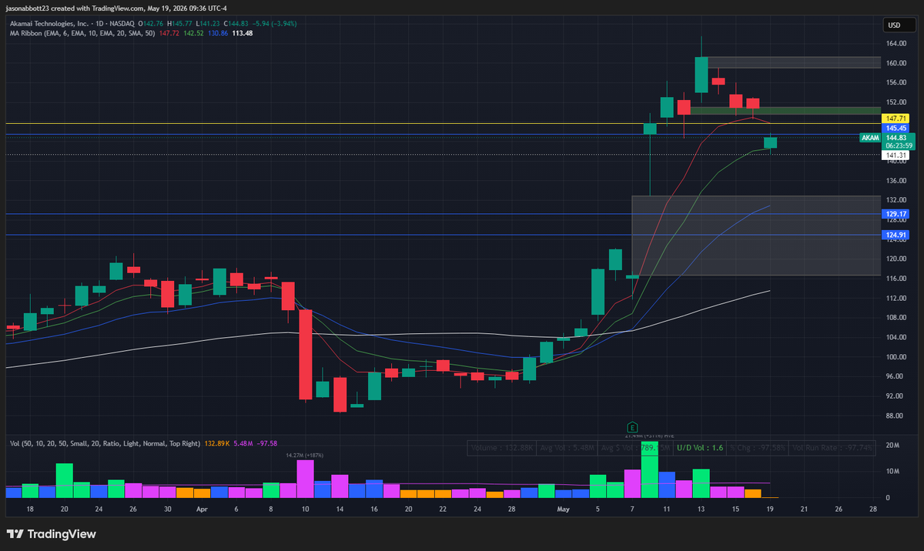Click the 19 date on time axis
The image size is (924, 551).
click(x=770, y=509)
